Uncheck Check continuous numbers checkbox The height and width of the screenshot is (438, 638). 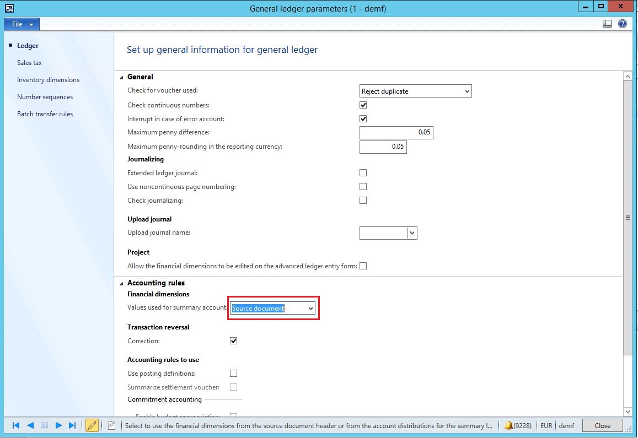363,105
